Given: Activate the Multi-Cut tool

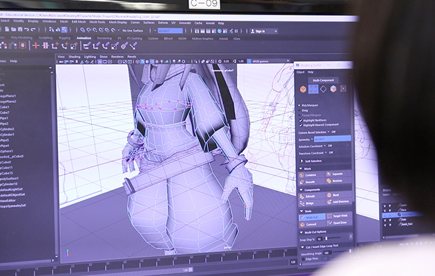Looking at the screenshot, I should point(312,217).
